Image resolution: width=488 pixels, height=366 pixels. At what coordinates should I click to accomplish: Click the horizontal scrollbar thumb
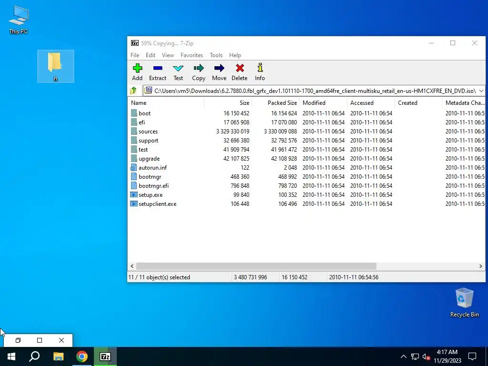[256, 266]
